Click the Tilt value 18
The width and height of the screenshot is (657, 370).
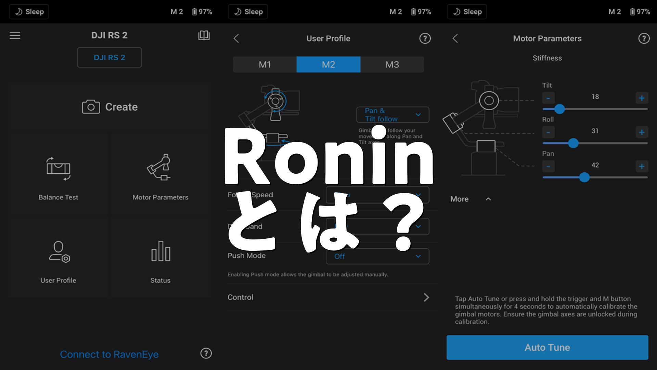595,97
